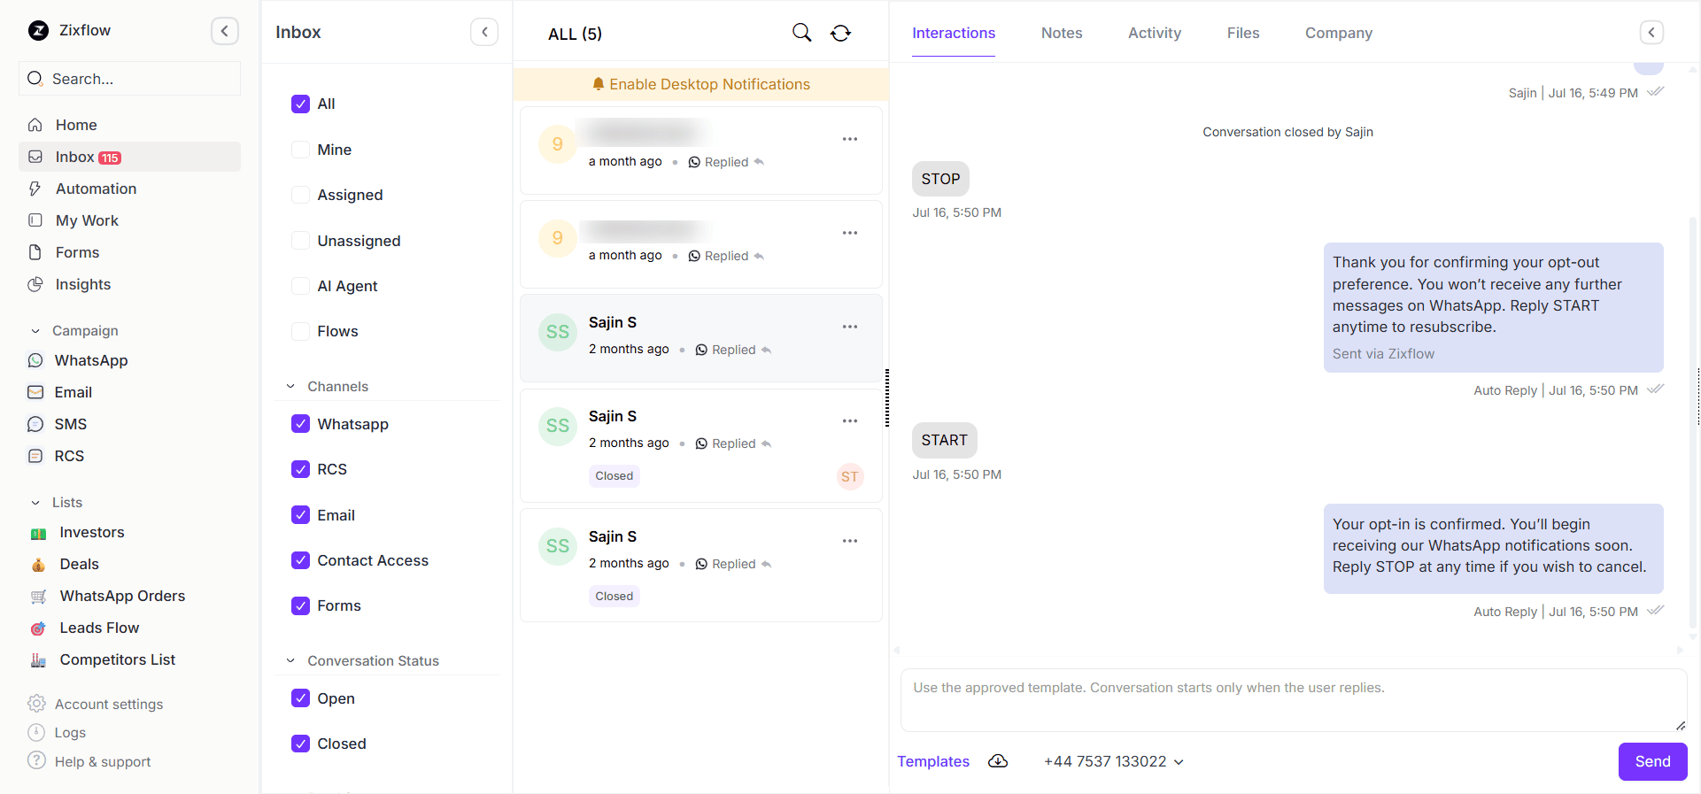Image resolution: width=1701 pixels, height=794 pixels.
Task: Collapse the interactions panel with the top-right chevron
Action: [1651, 32]
